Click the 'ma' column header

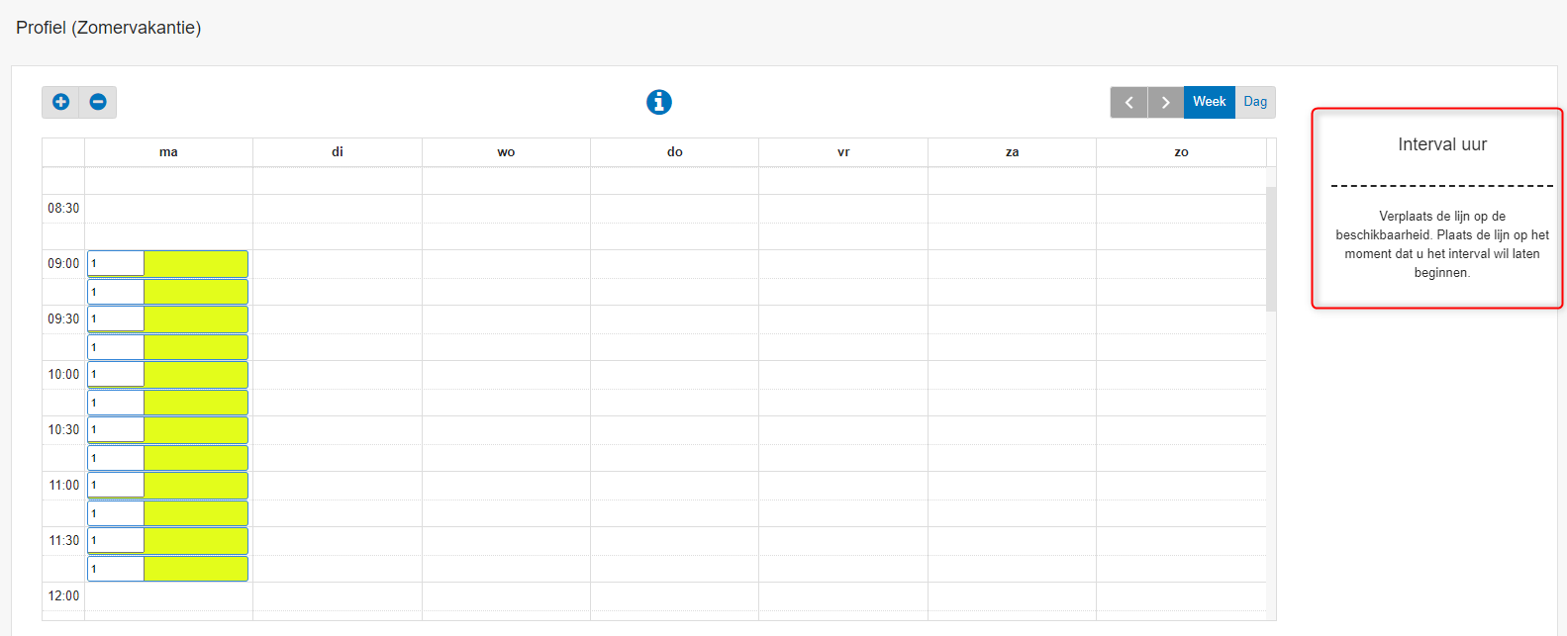tap(168, 152)
